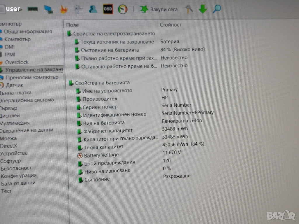This screenshot has height=224, width=299.
Task: Open the user profile toolbar icon
Action: 93,9
